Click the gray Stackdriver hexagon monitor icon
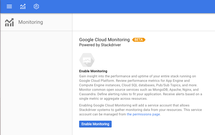This screenshot has width=215, height=135. 87,60
